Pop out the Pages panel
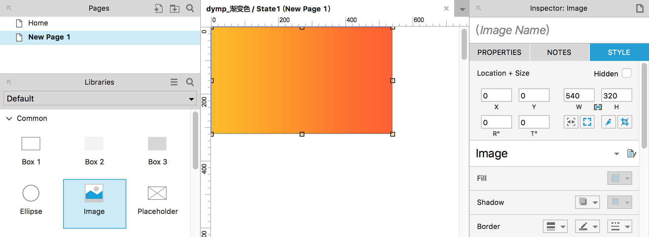The image size is (649, 237). point(9,8)
